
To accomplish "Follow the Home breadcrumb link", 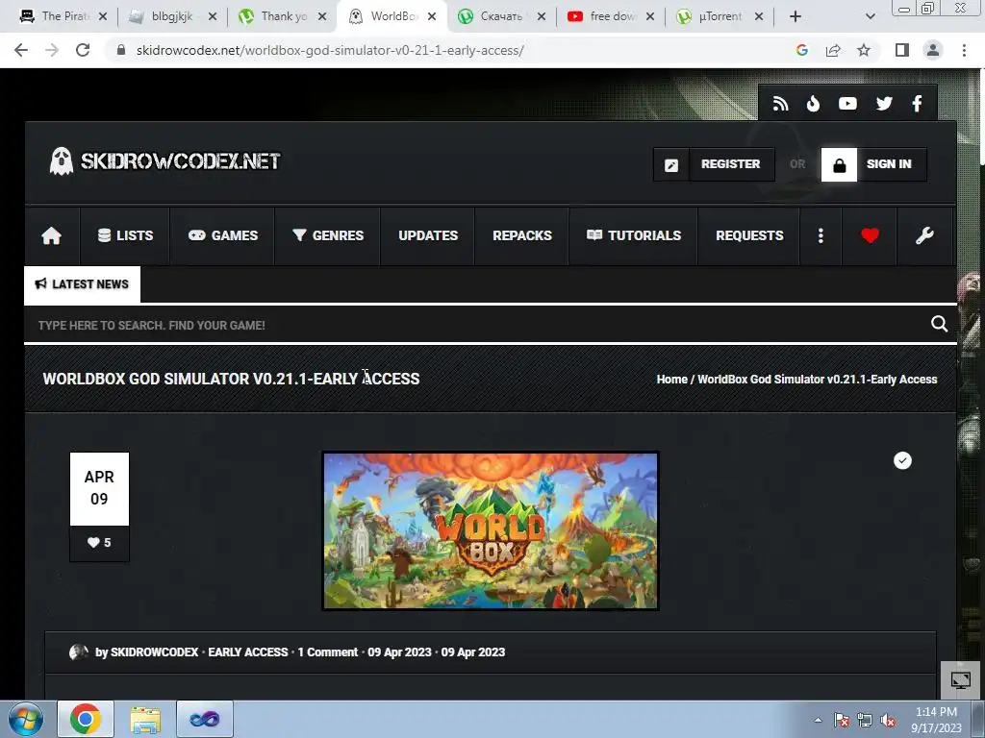I will pos(671,379).
